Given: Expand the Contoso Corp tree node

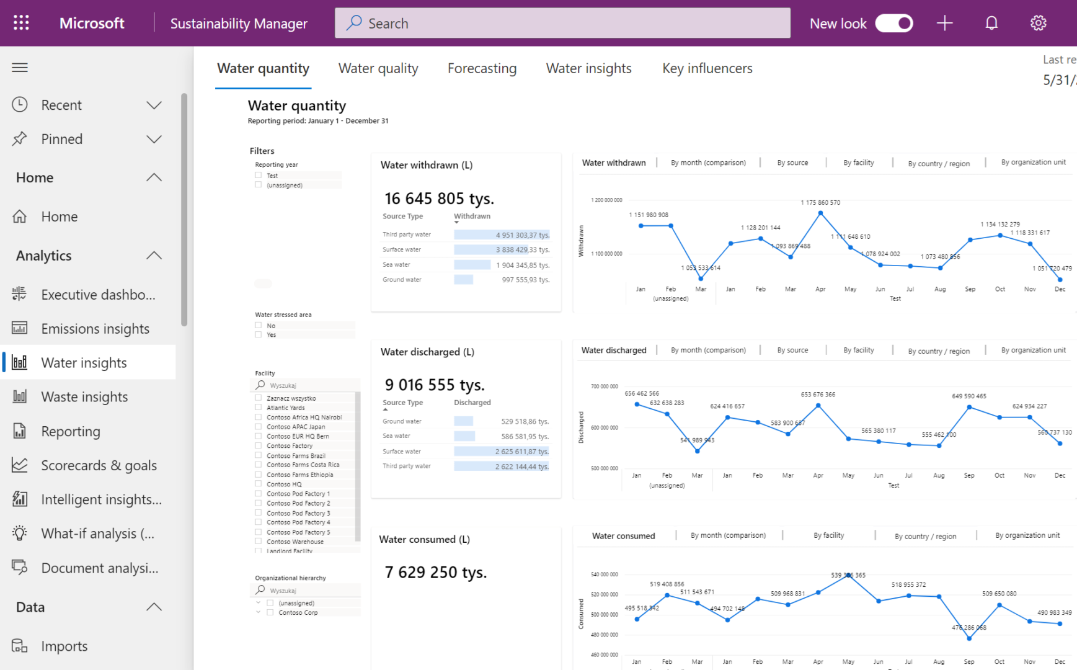Looking at the screenshot, I should click(259, 612).
